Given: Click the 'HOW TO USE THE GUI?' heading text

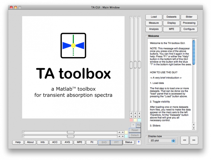Looking at the screenshot, I should coord(164,72).
